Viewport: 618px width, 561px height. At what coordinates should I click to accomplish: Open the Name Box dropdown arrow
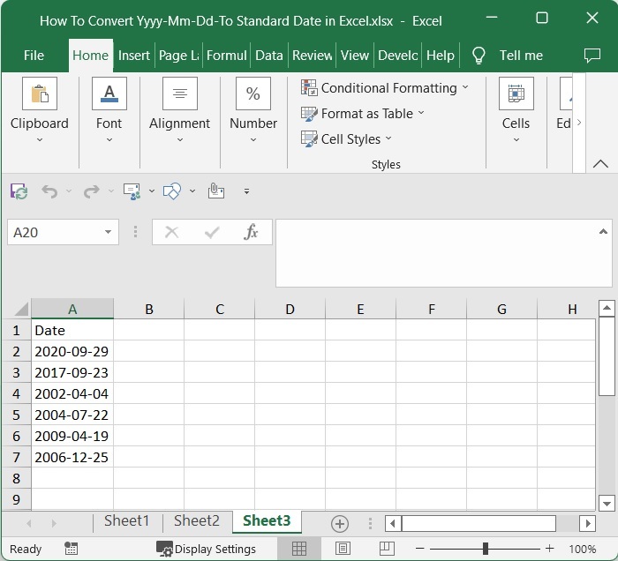tap(108, 233)
